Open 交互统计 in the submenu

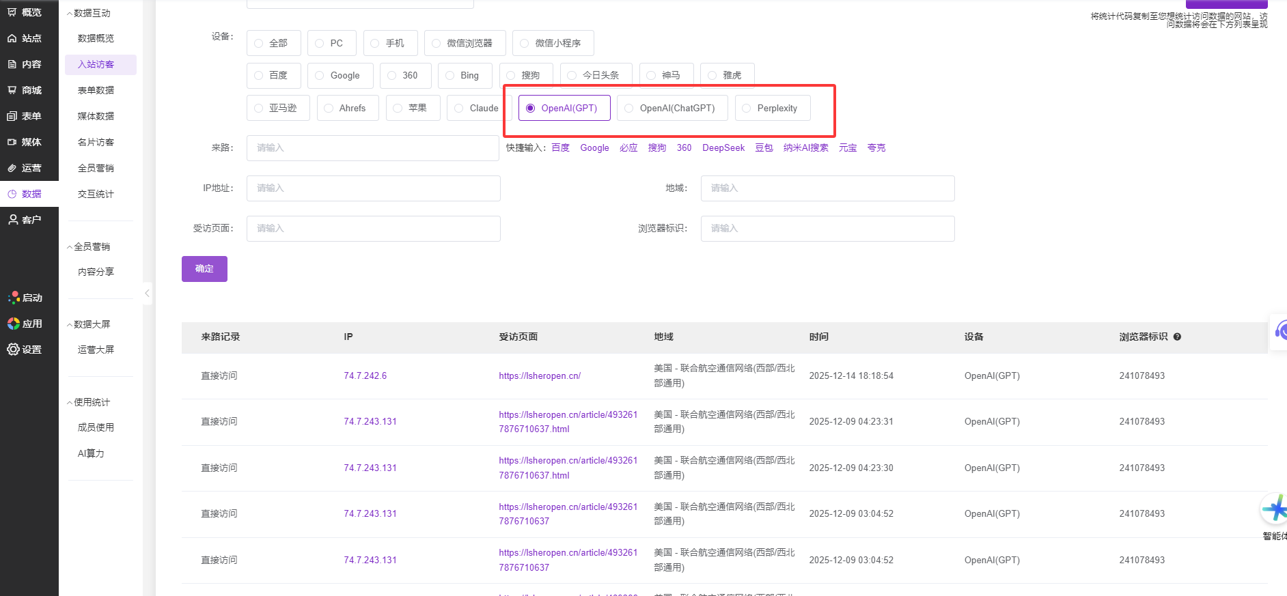pos(96,194)
